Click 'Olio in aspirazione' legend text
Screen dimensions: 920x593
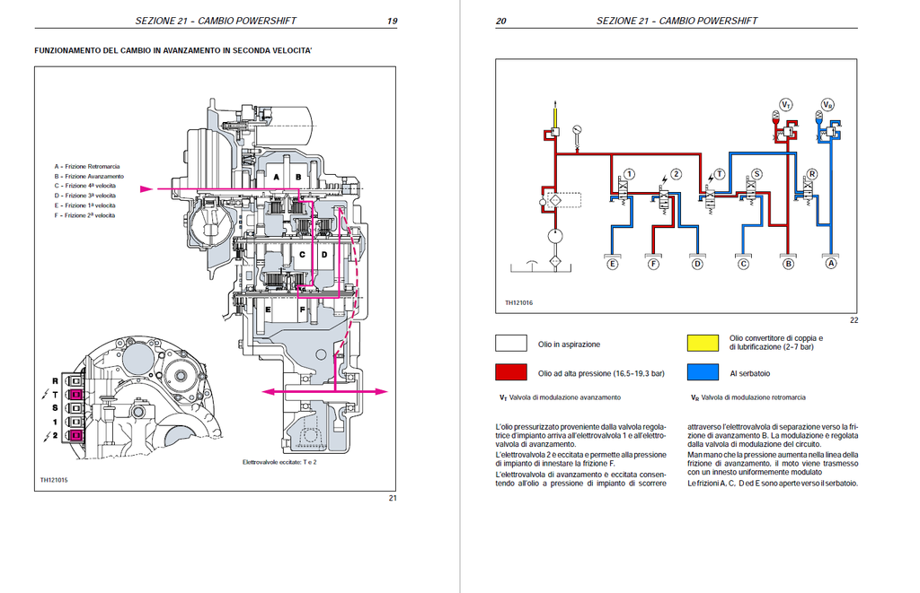(x=569, y=344)
